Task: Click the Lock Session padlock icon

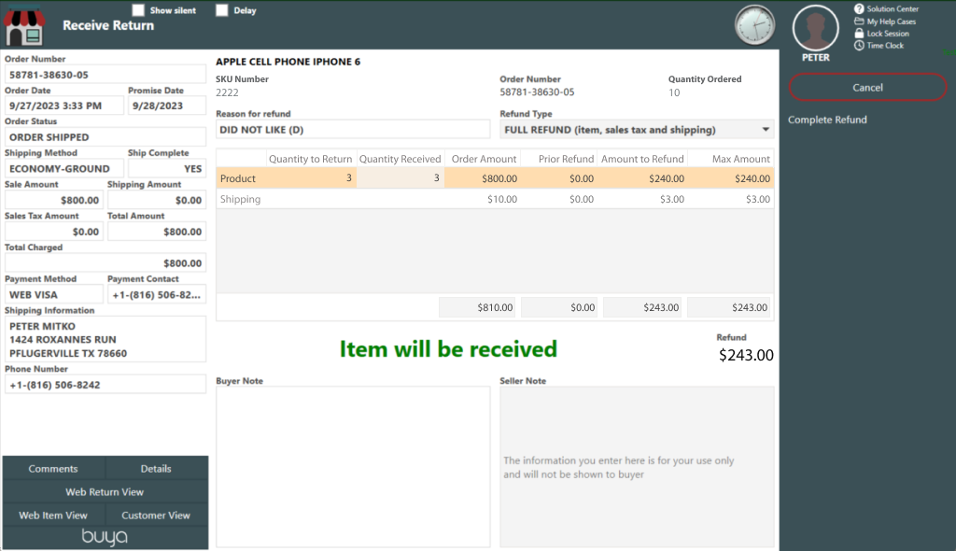Action: (859, 34)
